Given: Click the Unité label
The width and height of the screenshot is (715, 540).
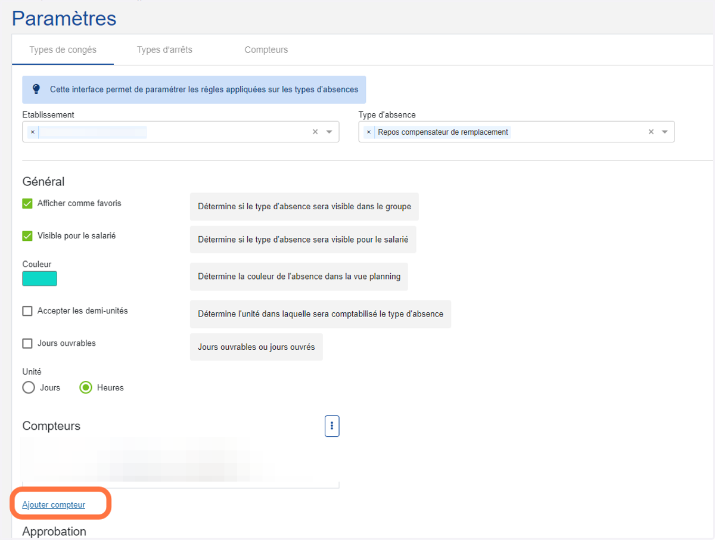Looking at the screenshot, I should point(32,371).
